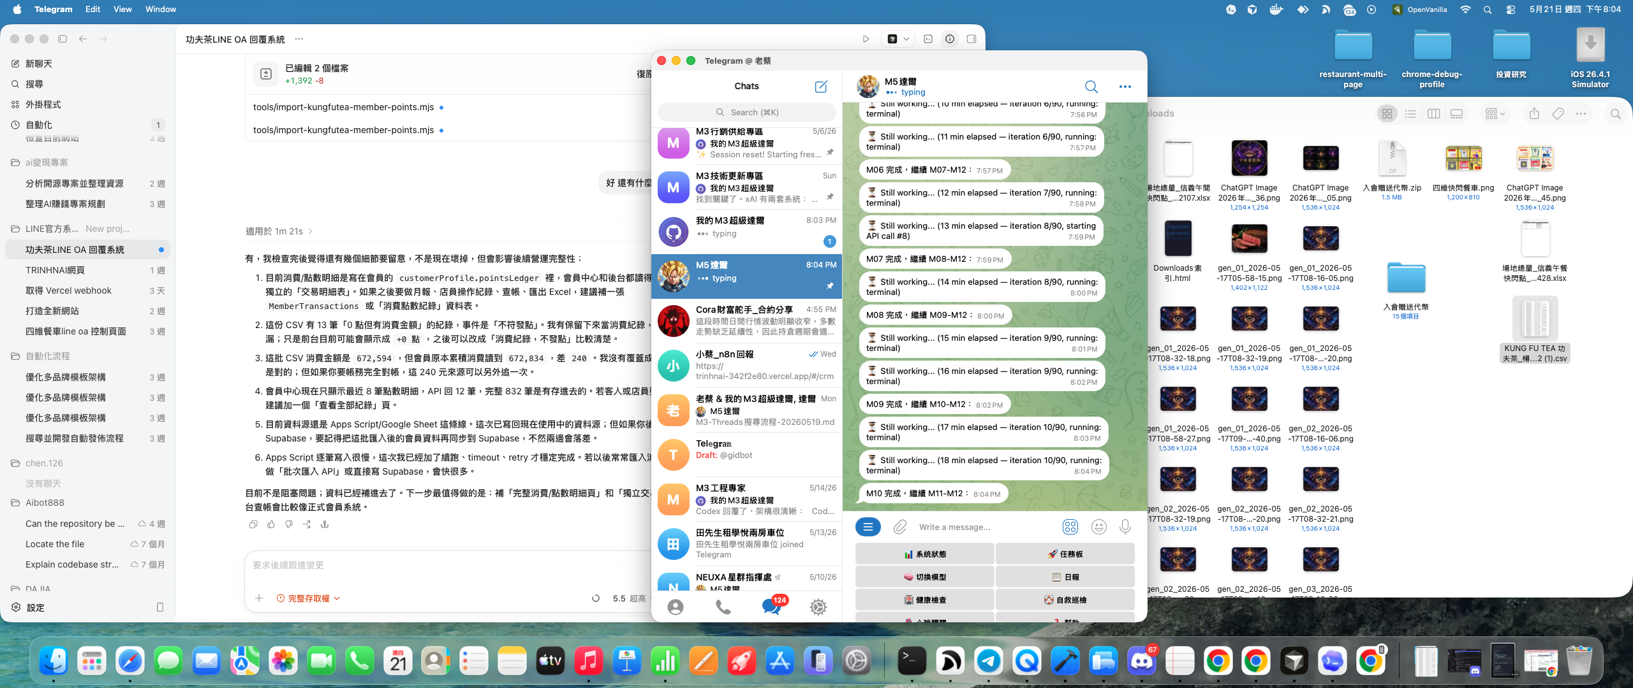Click the 自救巡檢 bot button
The image size is (1633, 688).
point(1065,600)
